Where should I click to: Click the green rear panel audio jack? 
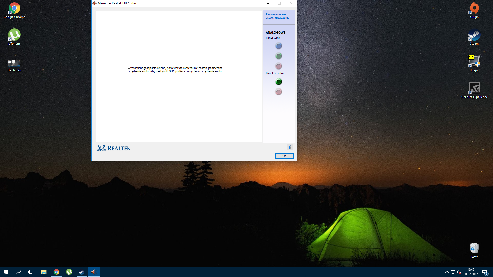pyautogui.click(x=278, y=56)
